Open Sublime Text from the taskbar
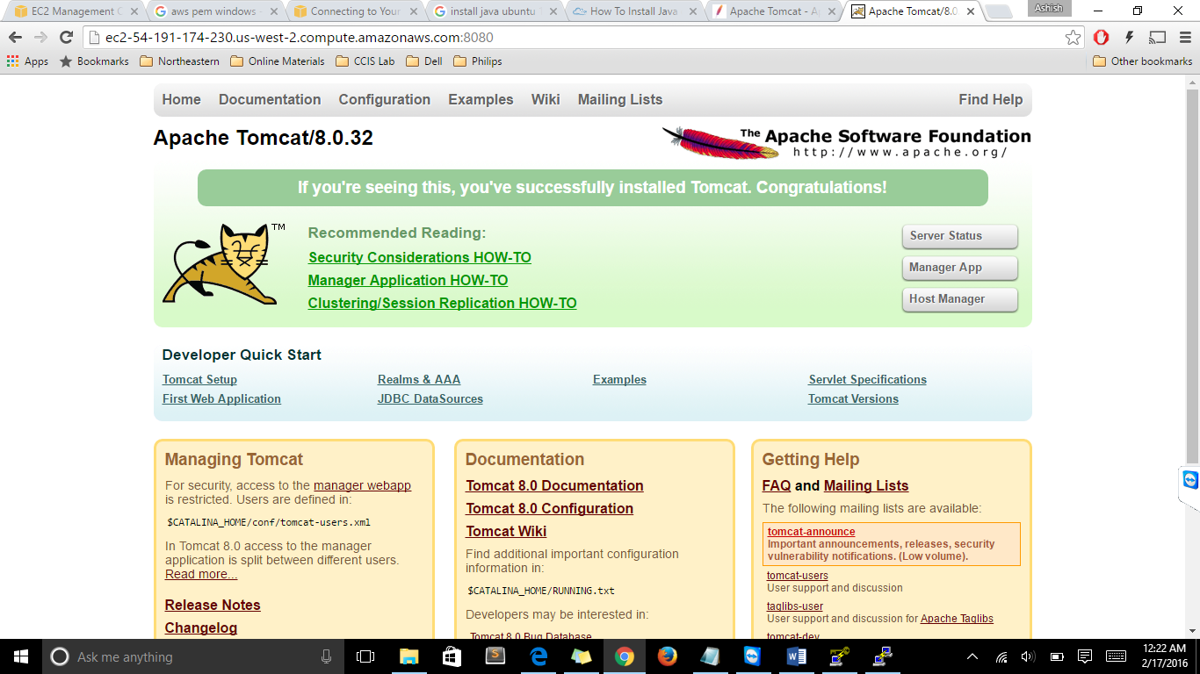 point(495,656)
